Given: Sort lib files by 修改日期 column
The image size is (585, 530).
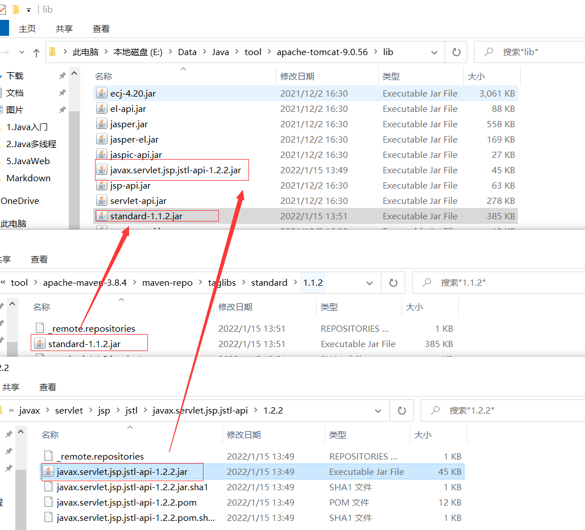Looking at the screenshot, I should click(327, 77).
